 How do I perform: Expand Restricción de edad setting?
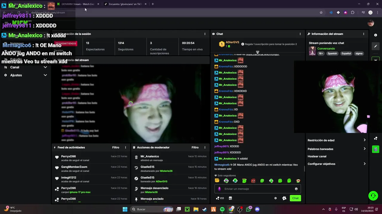coord(337,140)
